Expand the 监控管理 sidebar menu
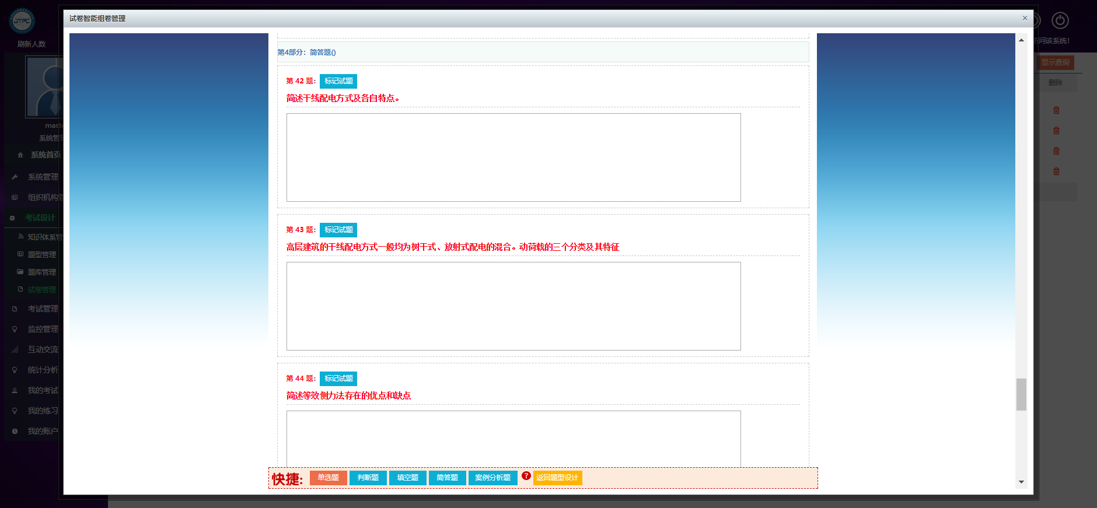 [43, 329]
